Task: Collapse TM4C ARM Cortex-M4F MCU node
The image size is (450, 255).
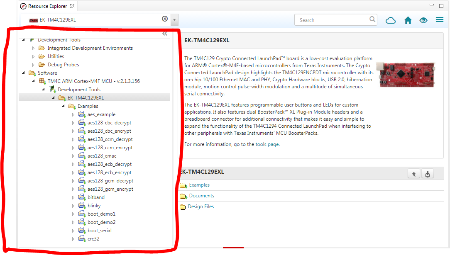Action: click(x=33, y=81)
